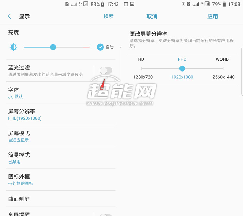Image resolution: width=243 pixels, height=216 pixels.
Task: Tap the Wi-Fi icon in right status bar
Action: point(184,4)
